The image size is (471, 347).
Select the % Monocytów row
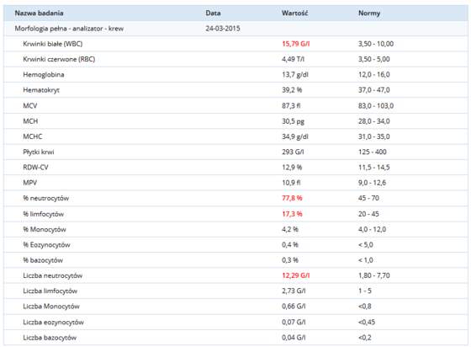pyautogui.click(x=235, y=229)
